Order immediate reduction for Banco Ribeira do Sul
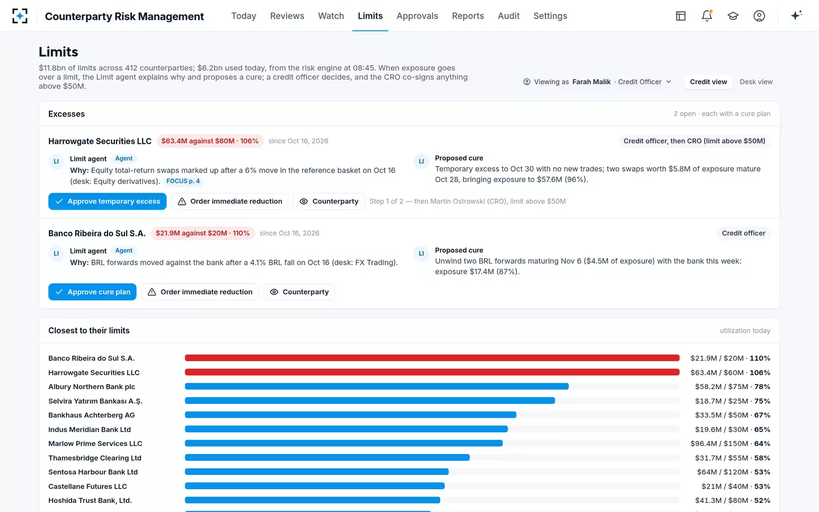Image resolution: width=819 pixels, height=512 pixels. pos(200,292)
